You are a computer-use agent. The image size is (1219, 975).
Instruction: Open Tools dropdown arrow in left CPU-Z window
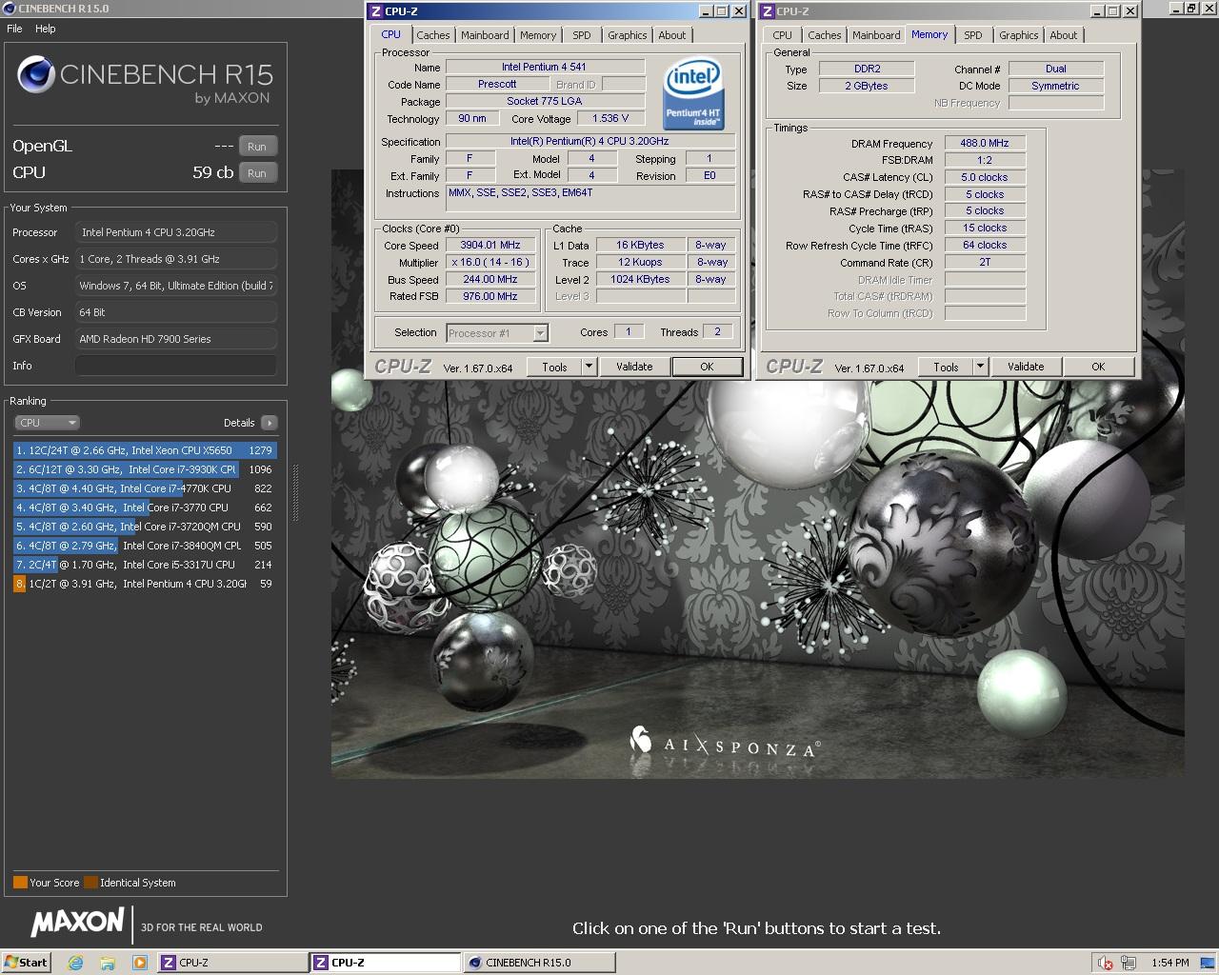point(589,367)
